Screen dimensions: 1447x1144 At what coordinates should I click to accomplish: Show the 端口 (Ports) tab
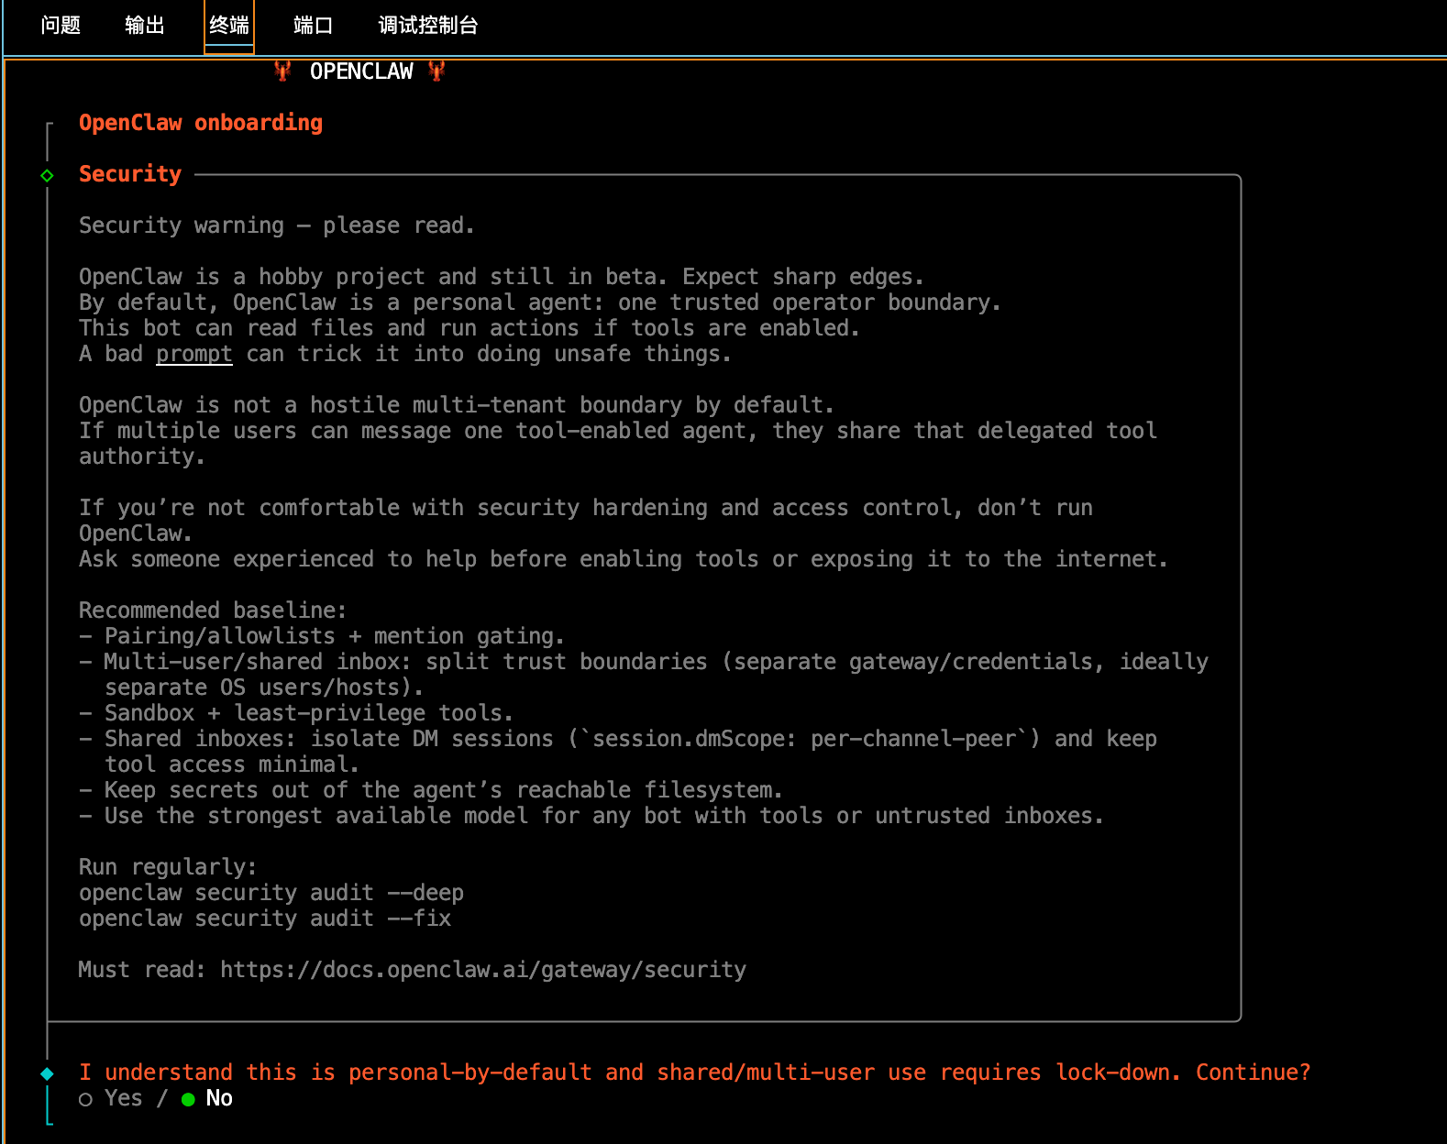tap(313, 26)
